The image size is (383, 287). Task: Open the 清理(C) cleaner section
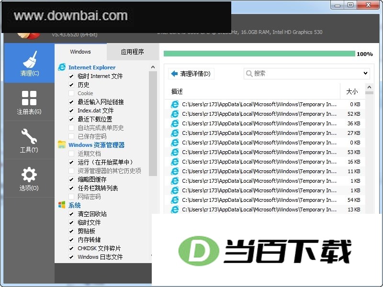coord(29,63)
